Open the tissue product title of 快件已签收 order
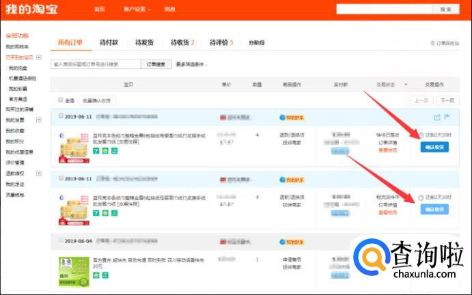The image size is (472, 295). coord(149,139)
